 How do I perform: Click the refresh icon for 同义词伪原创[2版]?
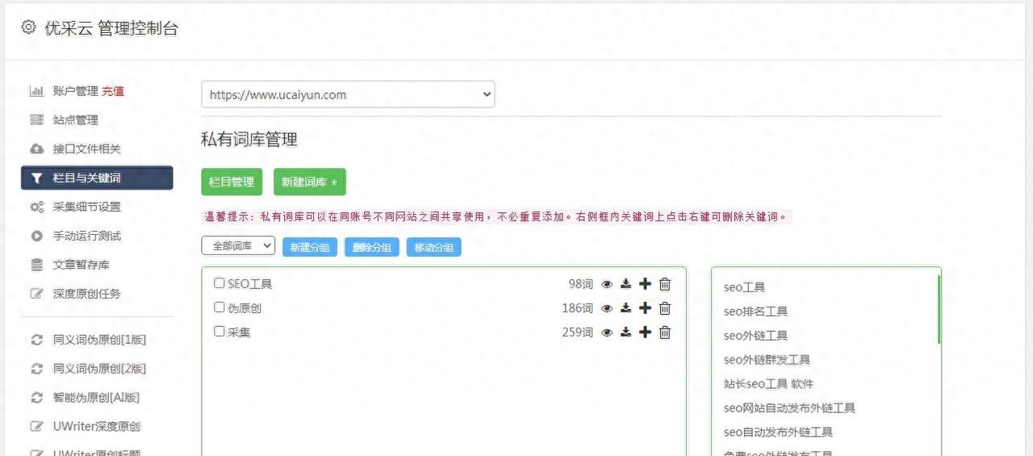(x=36, y=369)
